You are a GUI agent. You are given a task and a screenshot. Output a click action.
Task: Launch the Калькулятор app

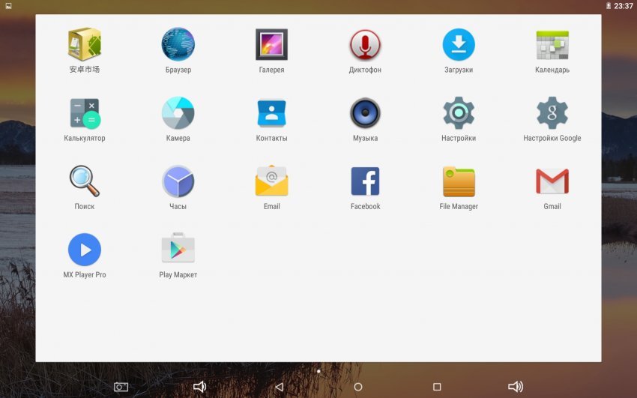pyautogui.click(x=85, y=113)
